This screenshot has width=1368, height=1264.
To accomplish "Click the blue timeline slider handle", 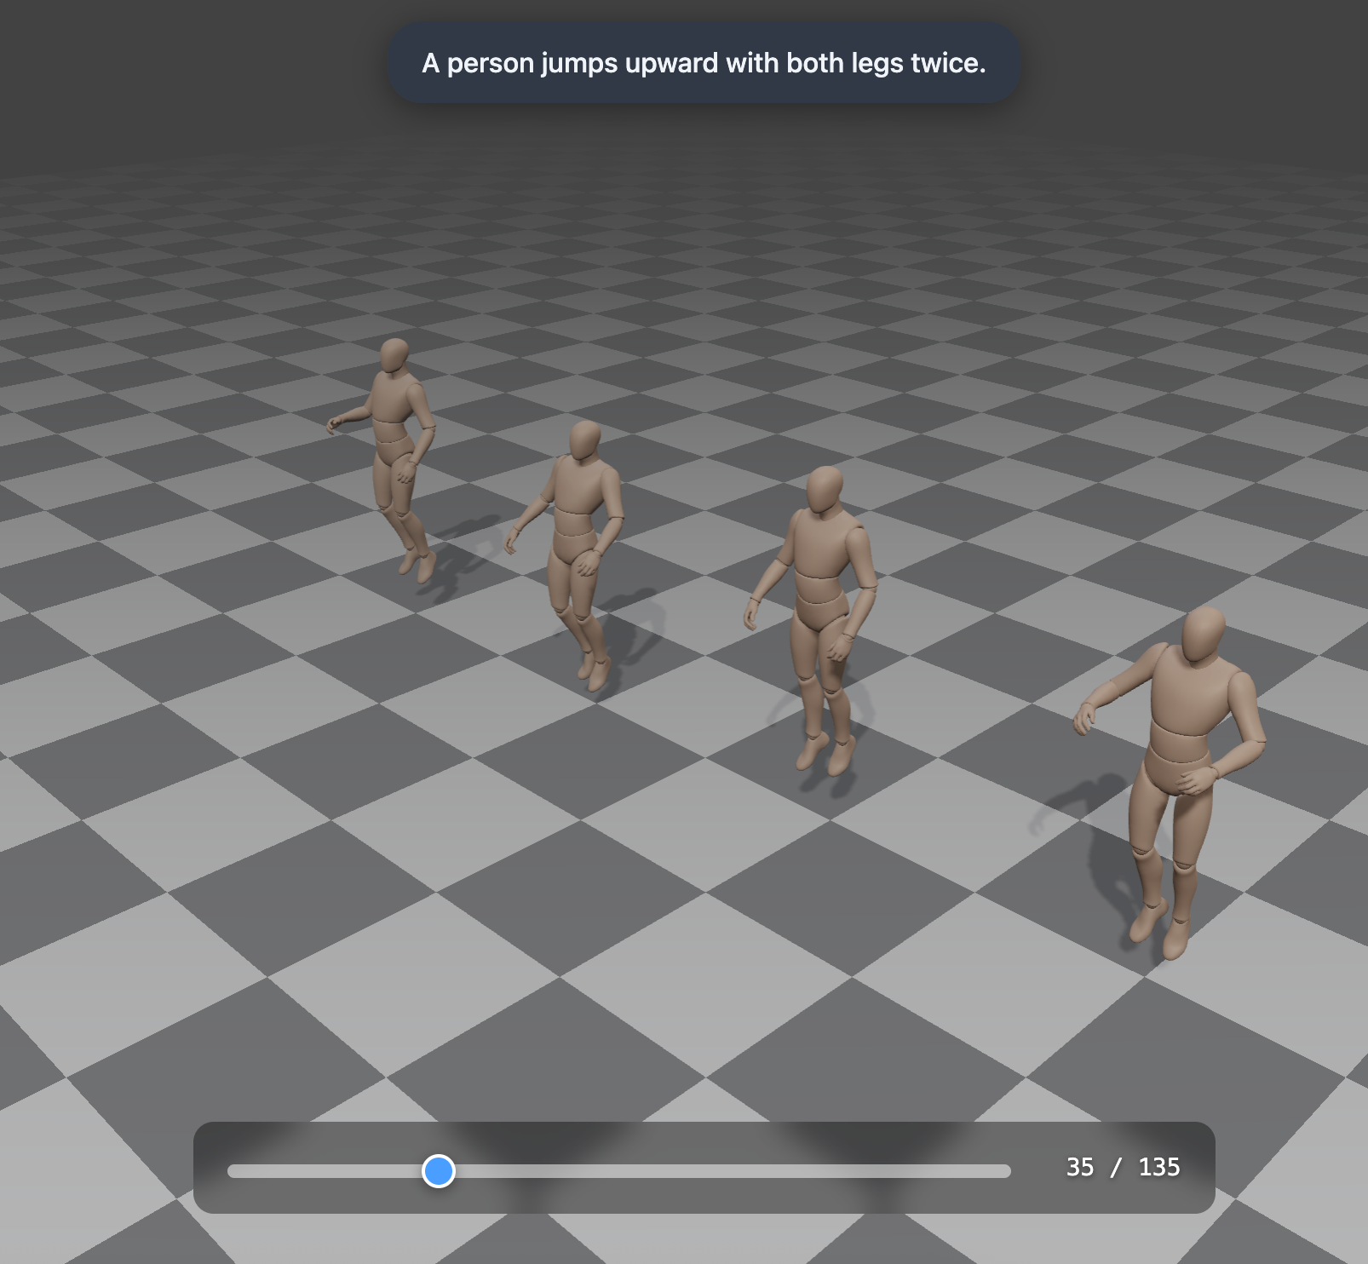I will click(x=439, y=1170).
